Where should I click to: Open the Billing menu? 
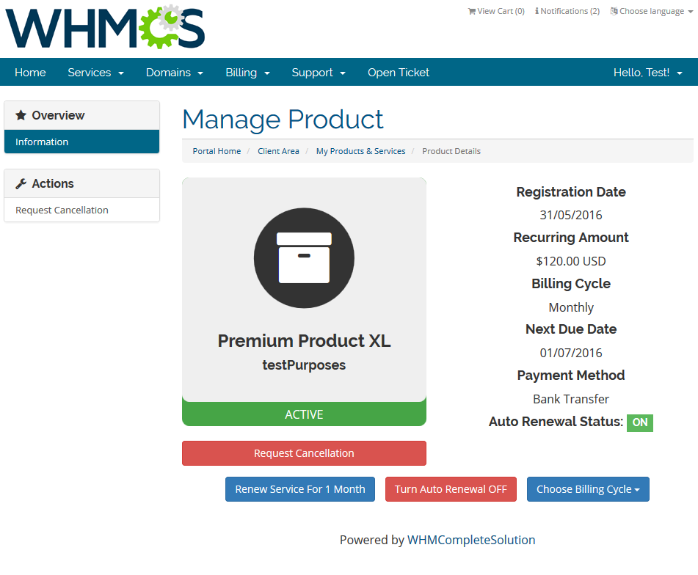pos(247,73)
